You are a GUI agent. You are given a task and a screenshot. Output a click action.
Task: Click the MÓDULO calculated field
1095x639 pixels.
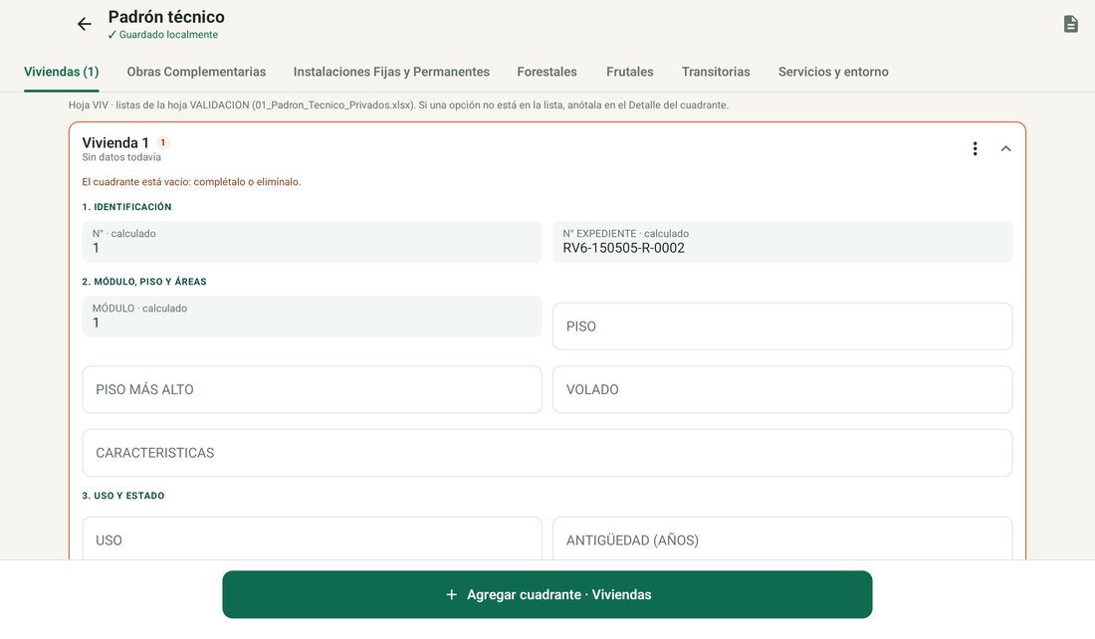313,317
